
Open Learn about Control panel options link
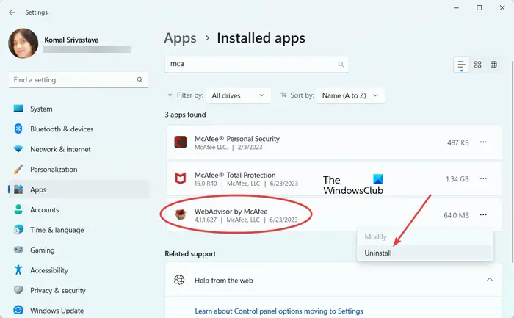pyautogui.click(x=279, y=311)
